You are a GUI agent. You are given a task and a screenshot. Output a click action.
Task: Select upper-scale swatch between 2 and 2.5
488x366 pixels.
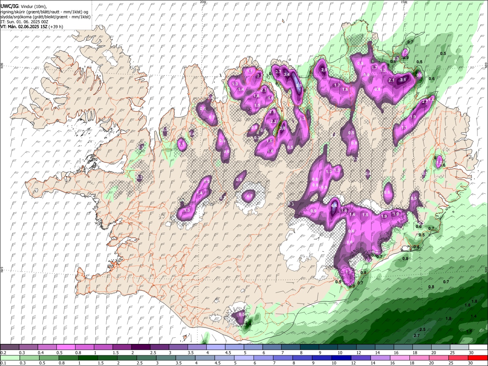pyautogui.click(x=141, y=347)
